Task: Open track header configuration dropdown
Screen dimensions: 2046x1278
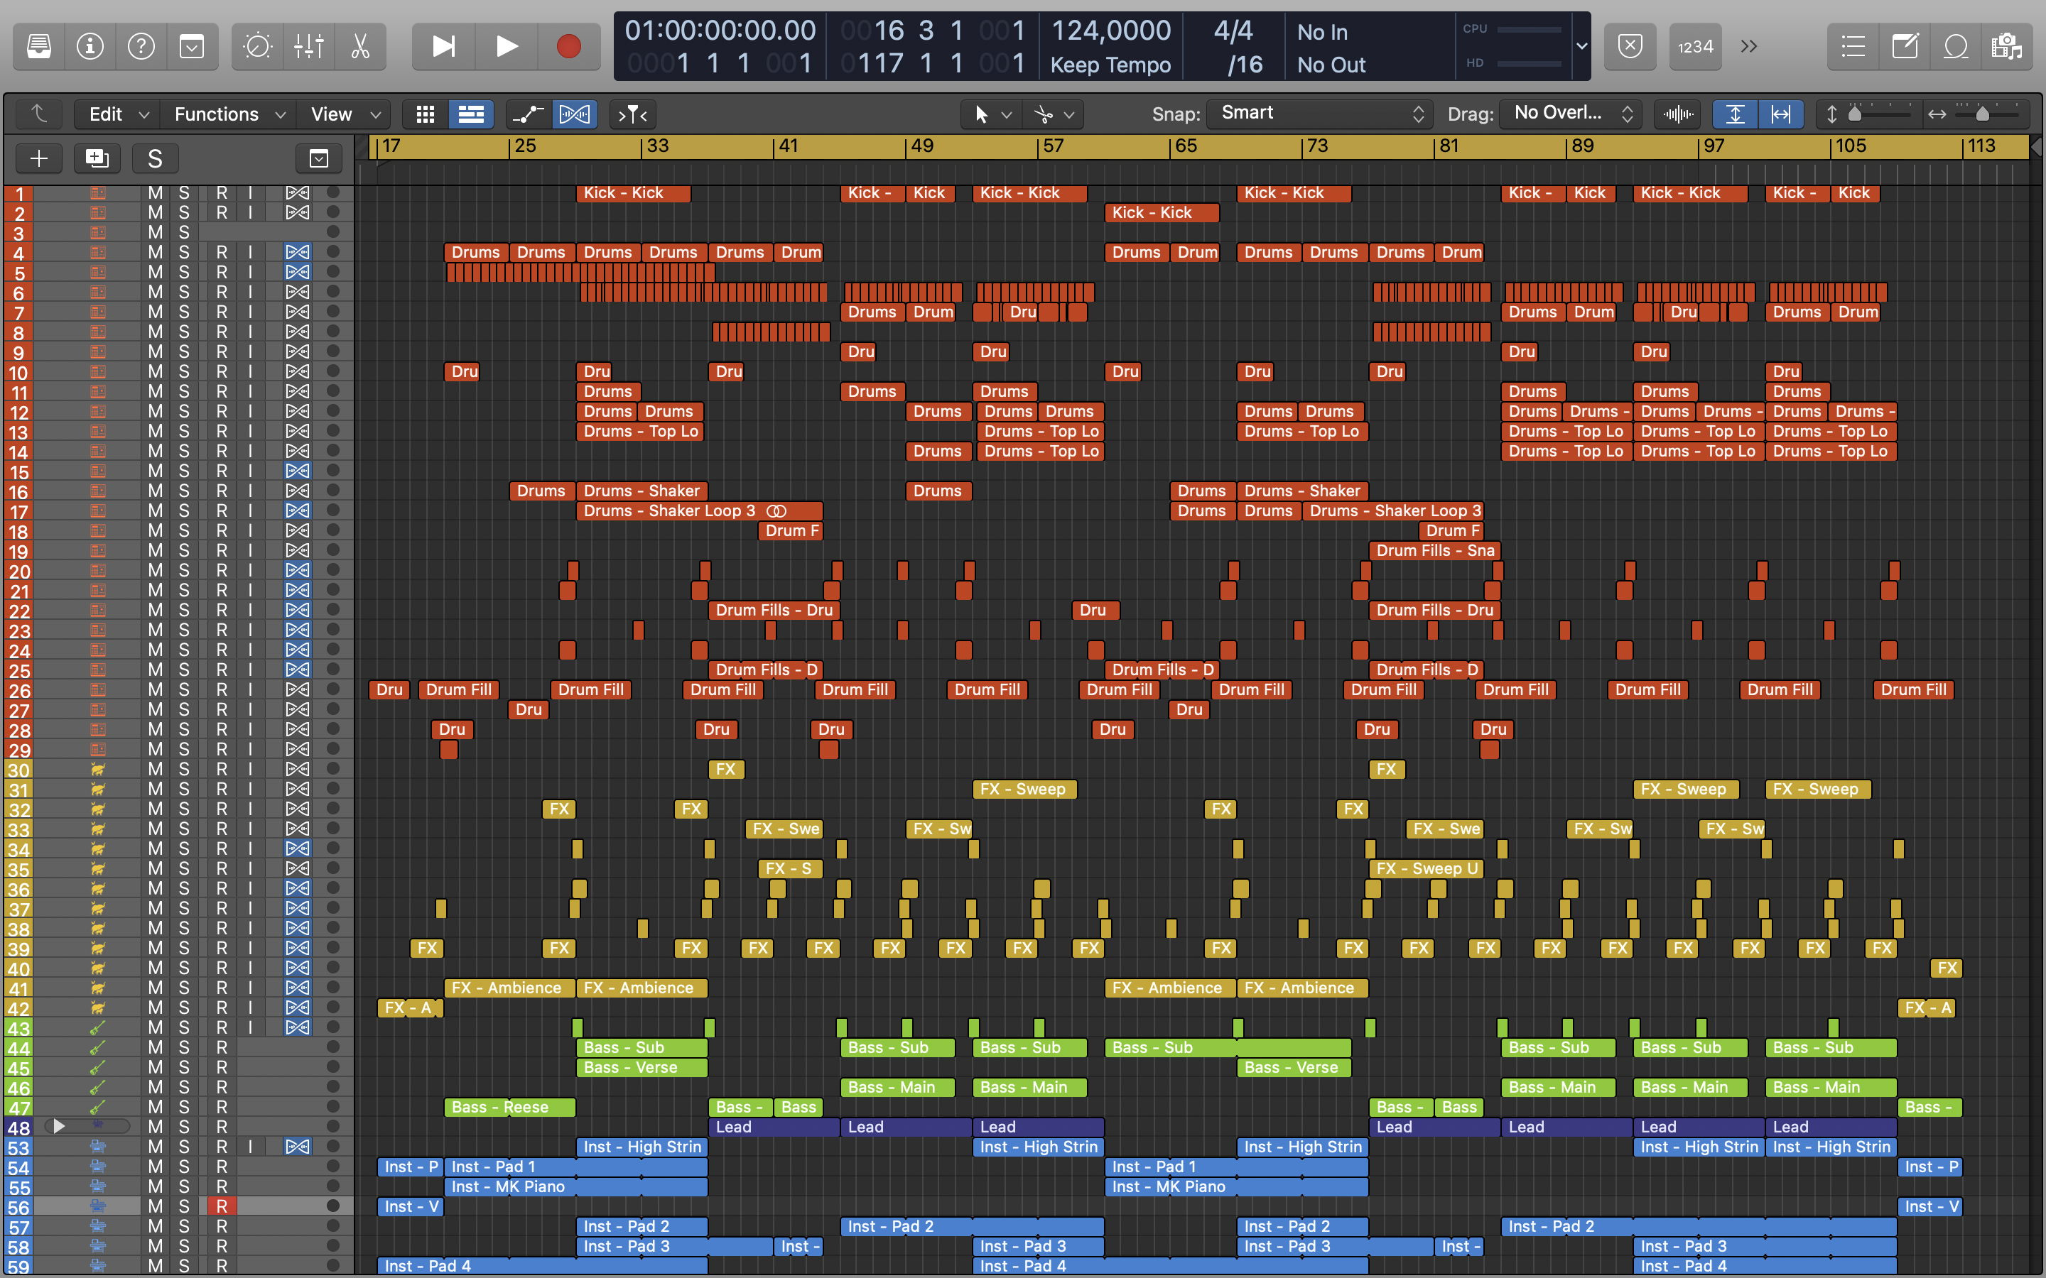Action: pos(319,159)
